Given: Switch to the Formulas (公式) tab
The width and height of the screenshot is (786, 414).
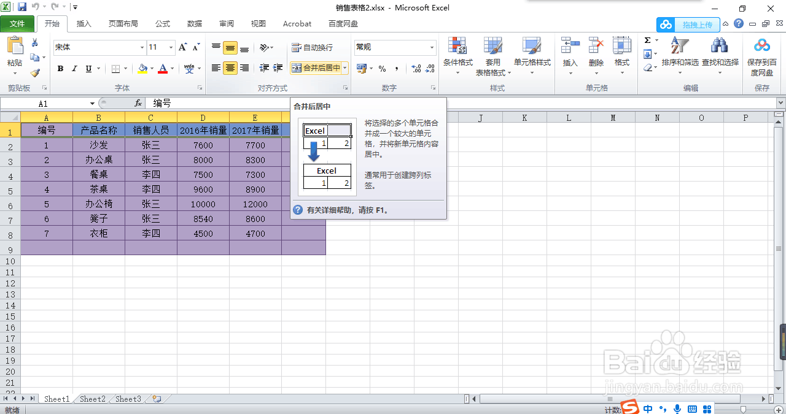Looking at the screenshot, I should (163, 24).
